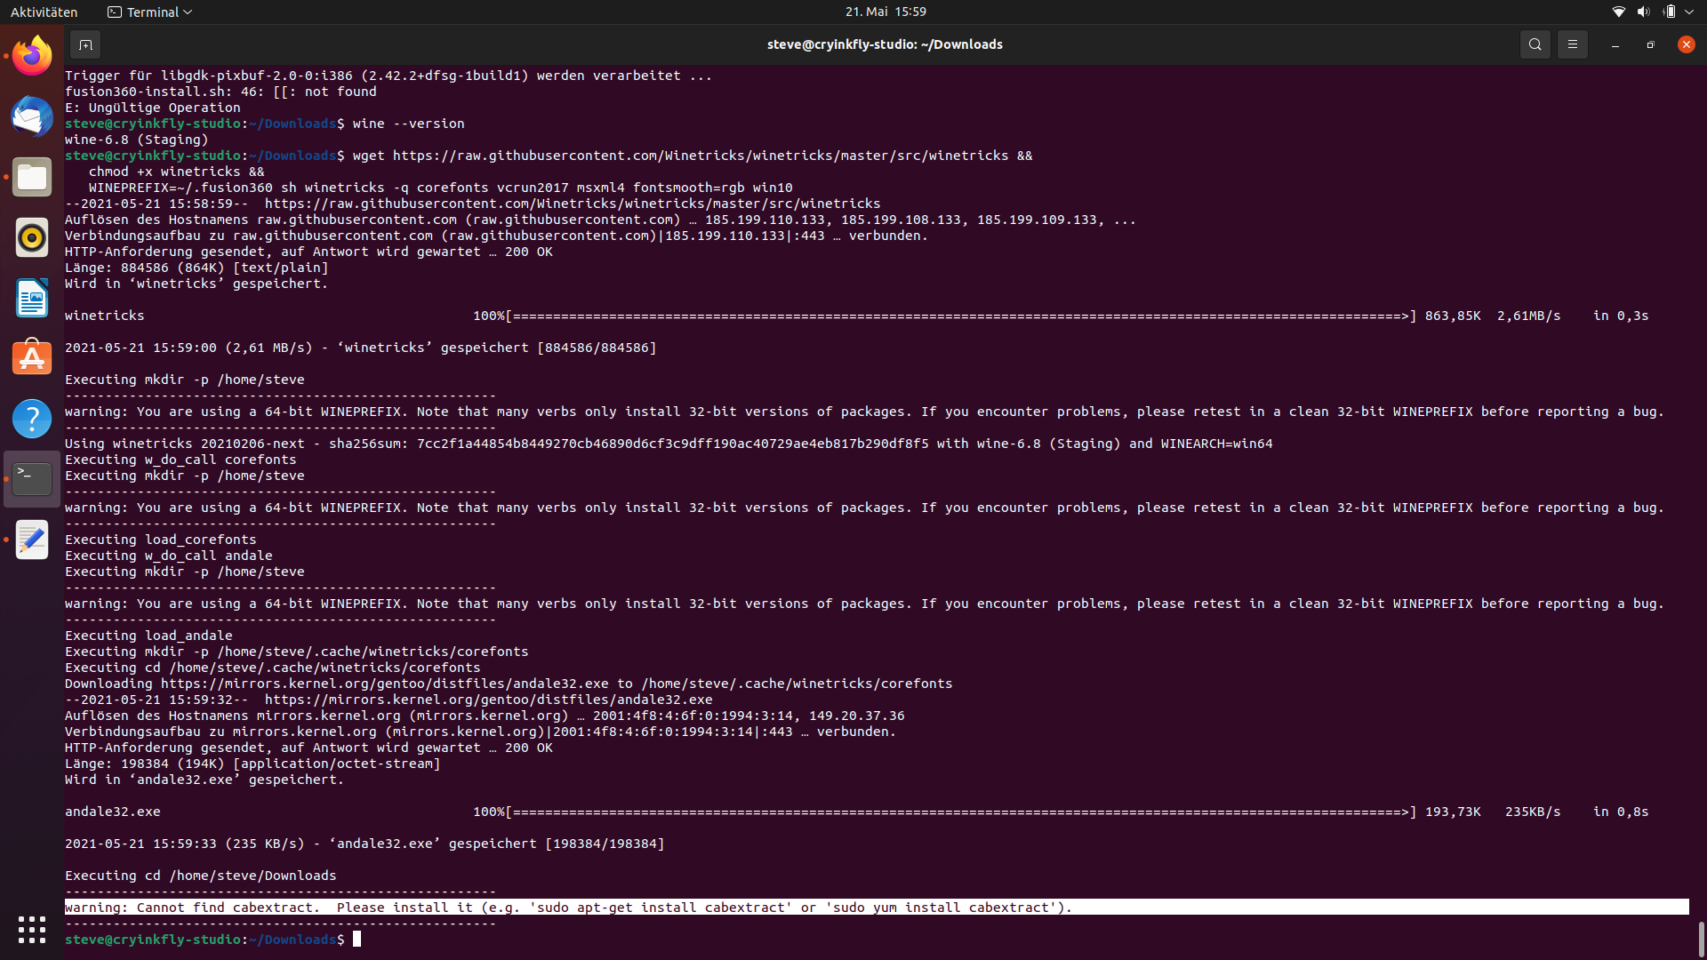Open the Files manager in dock
The image size is (1707, 960).
click(x=32, y=177)
